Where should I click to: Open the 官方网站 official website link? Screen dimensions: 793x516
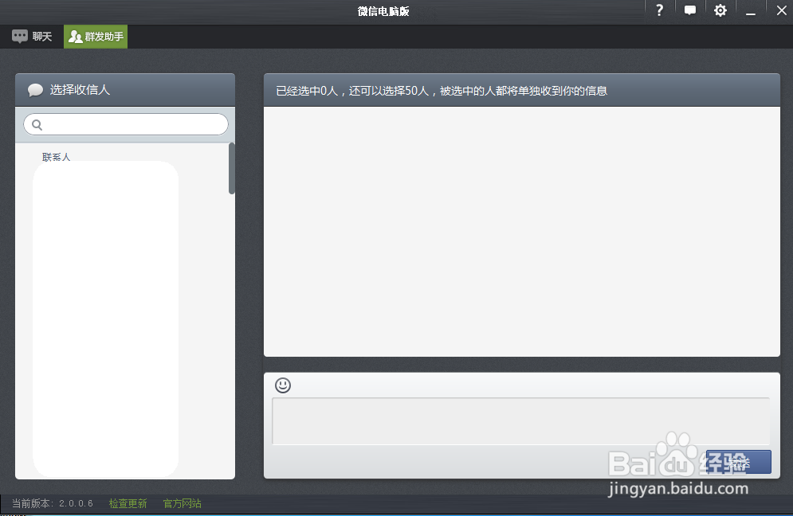tap(181, 502)
